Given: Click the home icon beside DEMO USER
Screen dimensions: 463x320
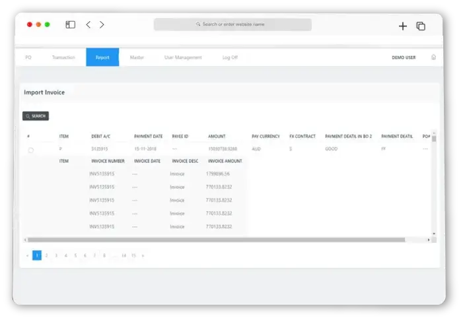Looking at the screenshot, I should coord(433,57).
